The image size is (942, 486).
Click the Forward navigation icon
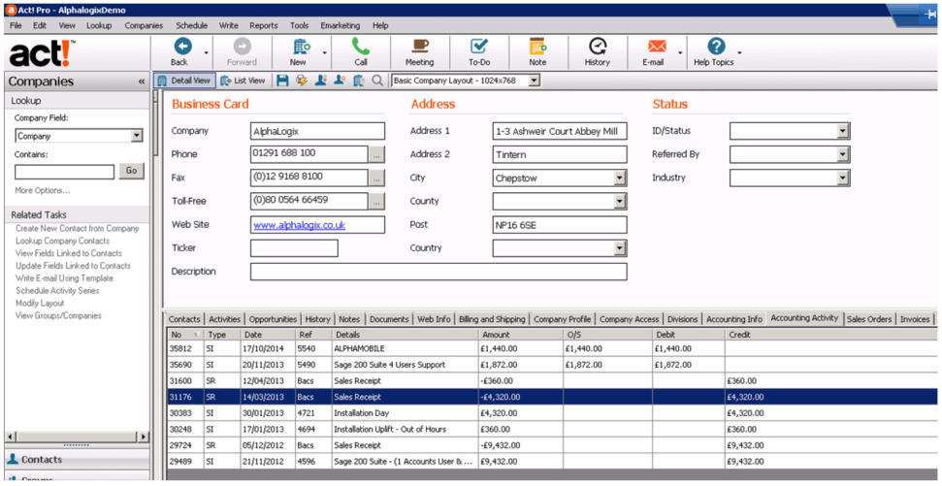pos(243,47)
